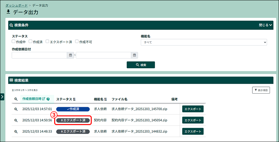Check the 作成済 status checkbox

30,41
